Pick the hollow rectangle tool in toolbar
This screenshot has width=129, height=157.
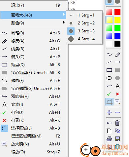click(x=109, y=70)
